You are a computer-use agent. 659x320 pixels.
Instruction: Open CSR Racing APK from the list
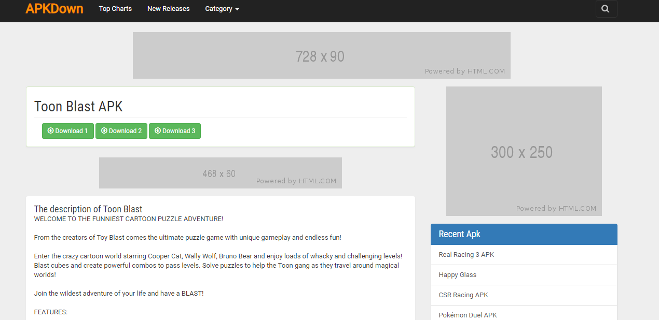click(x=463, y=295)
